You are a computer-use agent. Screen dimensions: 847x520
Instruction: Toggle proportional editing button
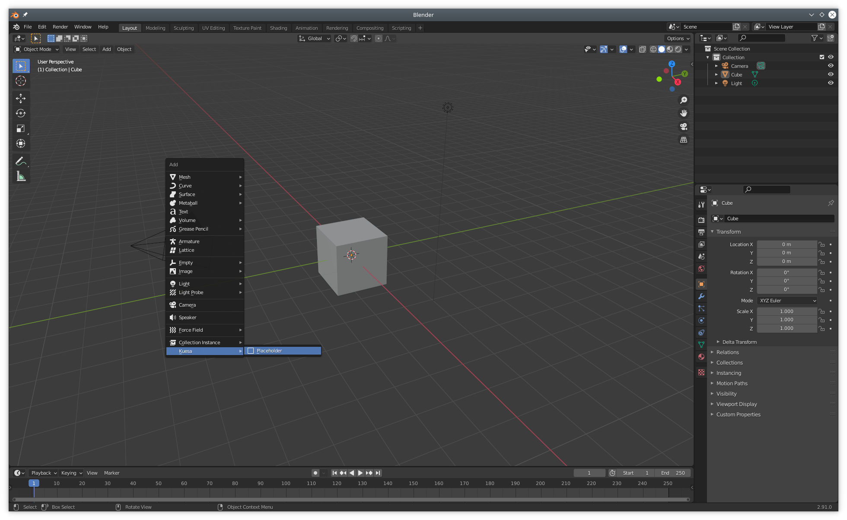[379, 38]
